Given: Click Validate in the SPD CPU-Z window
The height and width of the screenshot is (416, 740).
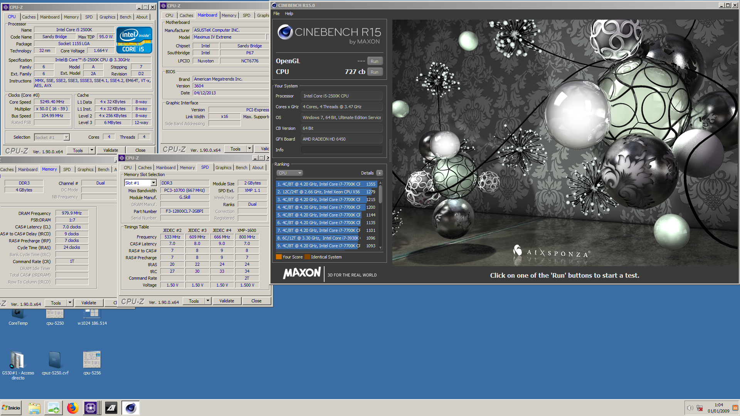Looking at the screenshot, I should point(227,301).
